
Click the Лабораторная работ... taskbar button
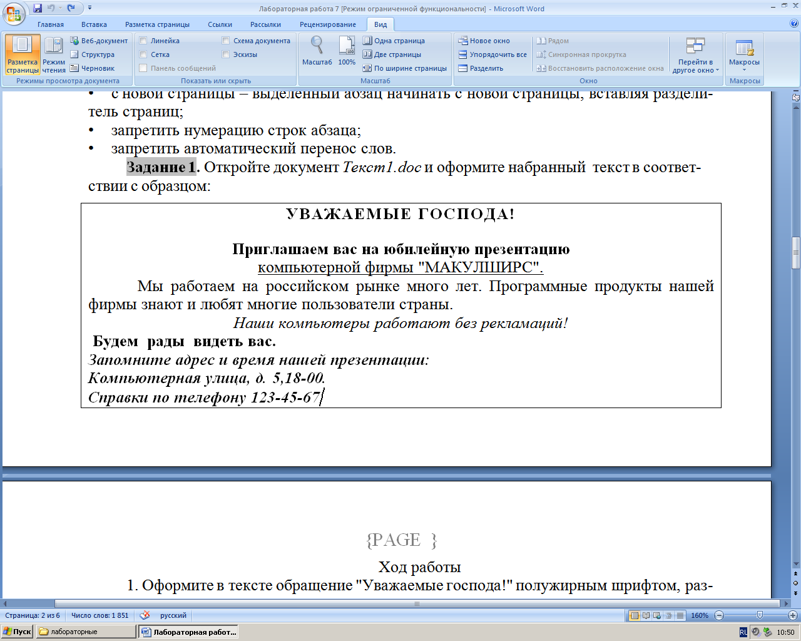(x=189, y=632)
